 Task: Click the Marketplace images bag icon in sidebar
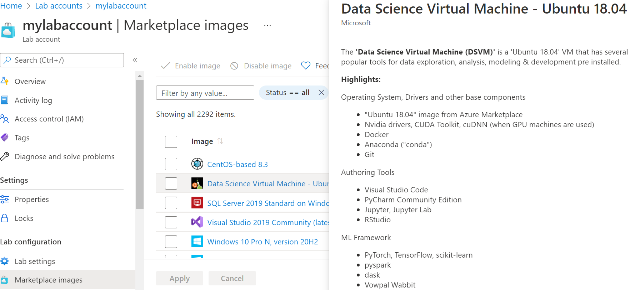[x=5, y=280]
